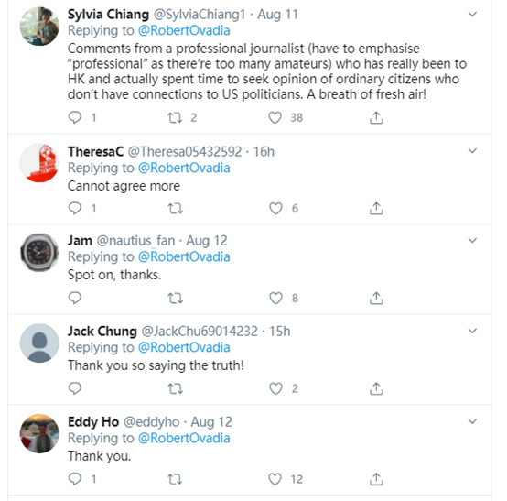Open the @RobertOvadia link in Sylvia Chiang's reply
The height and width of the screenshot is (501, 507).
(184, 31)
